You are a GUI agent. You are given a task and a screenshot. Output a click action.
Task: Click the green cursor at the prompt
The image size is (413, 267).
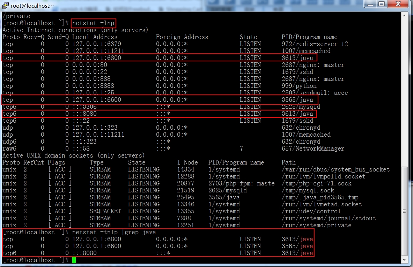(x=74, y=260)
